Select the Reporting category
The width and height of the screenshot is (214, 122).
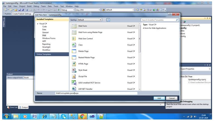[x=46, y=44]
